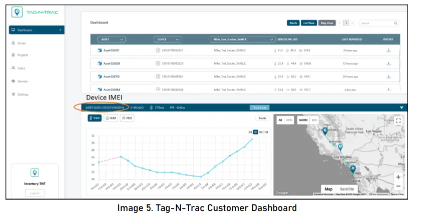The width and height of the screenshot is (421, 221).
Task: Switch to List View
Action: (x=309, y=23)
